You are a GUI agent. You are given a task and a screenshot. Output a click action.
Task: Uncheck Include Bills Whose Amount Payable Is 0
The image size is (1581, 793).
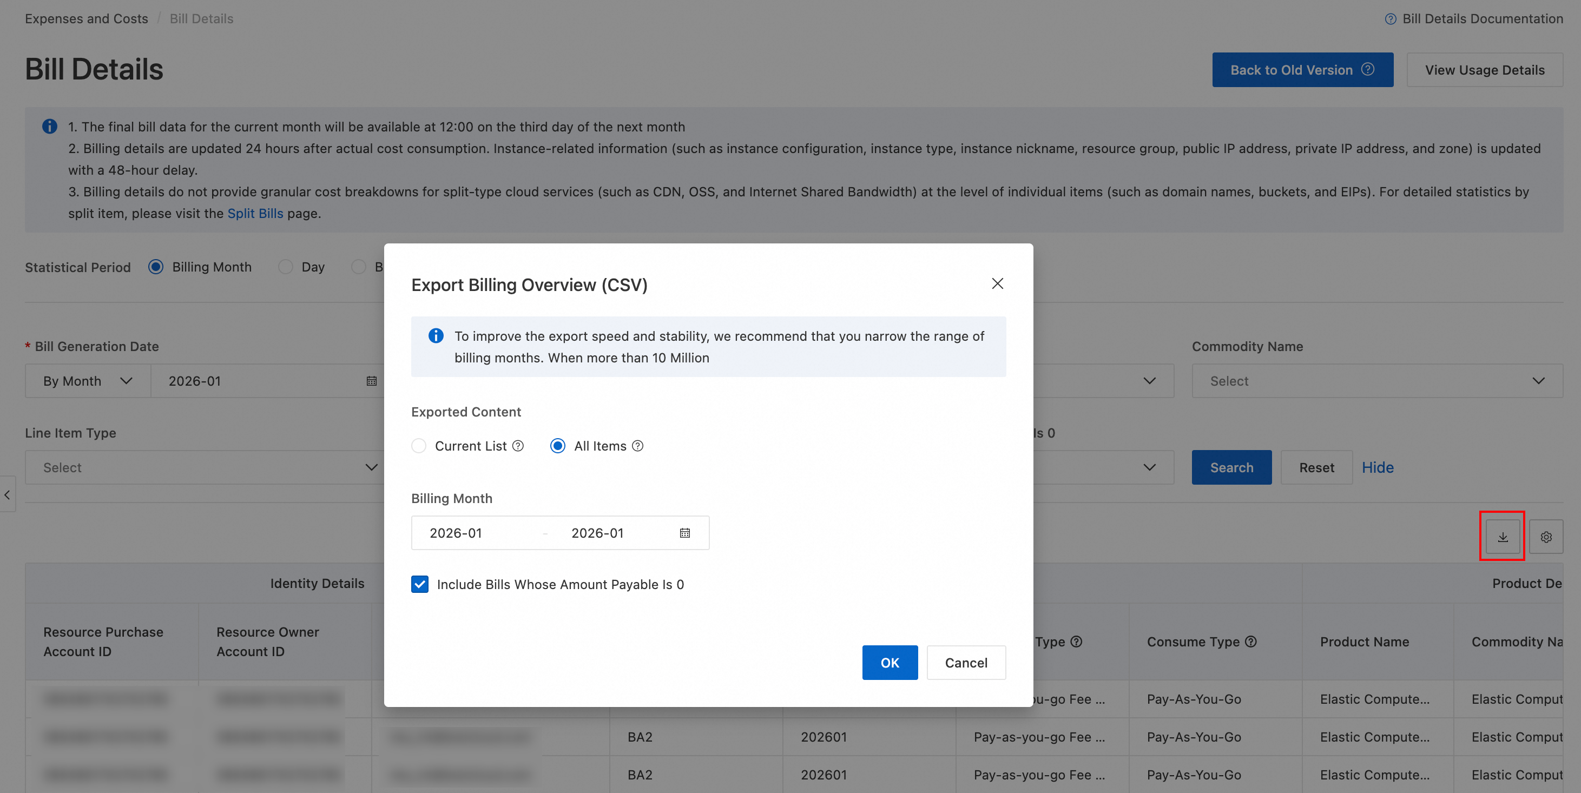[420, 584]
